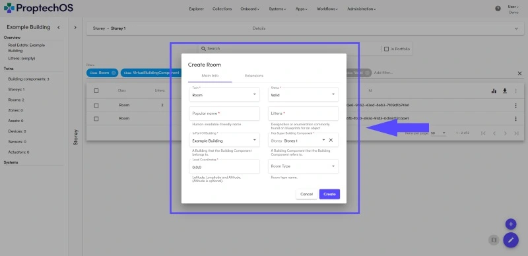
Task: Expand the Storey panel arrow
Action: click(x=75, y=27)
